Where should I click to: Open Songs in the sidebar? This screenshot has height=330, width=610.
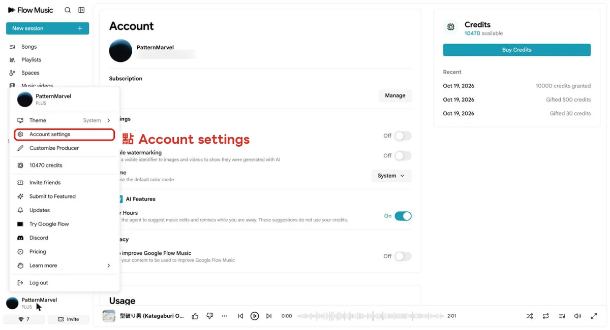[x=29, y=47]
